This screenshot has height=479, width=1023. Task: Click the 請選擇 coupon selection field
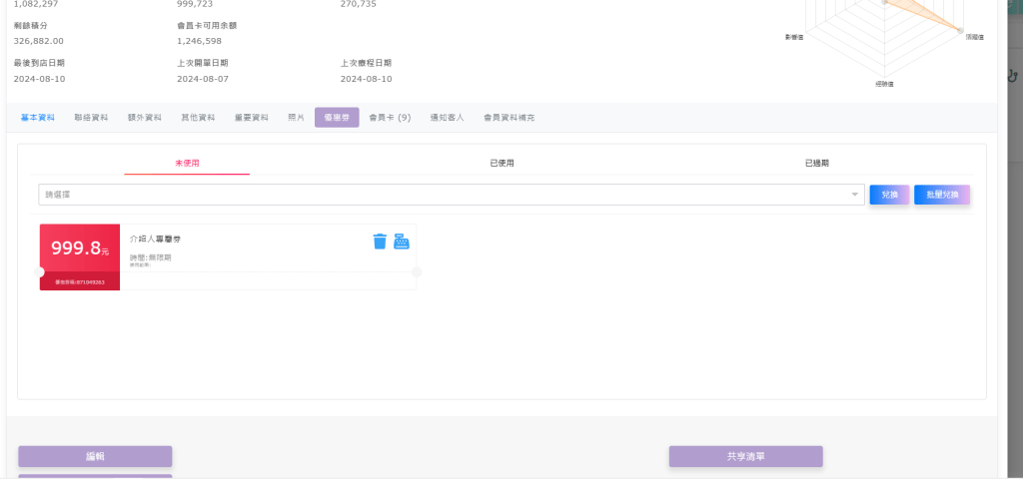[x=450, y=195]
